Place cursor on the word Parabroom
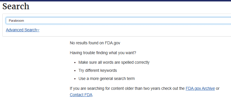The width and height of the screenshot is (231, 106). pyautogui.click(x=16, y=21)
